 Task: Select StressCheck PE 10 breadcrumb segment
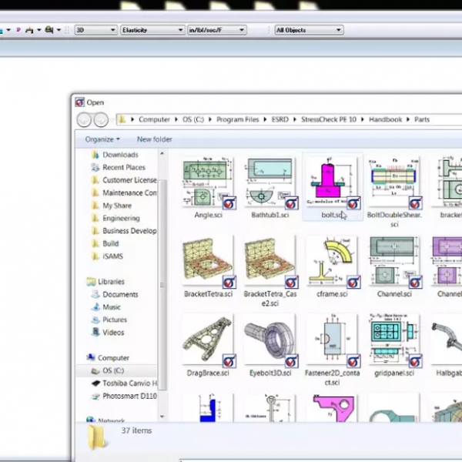click(x=329, y=119)
